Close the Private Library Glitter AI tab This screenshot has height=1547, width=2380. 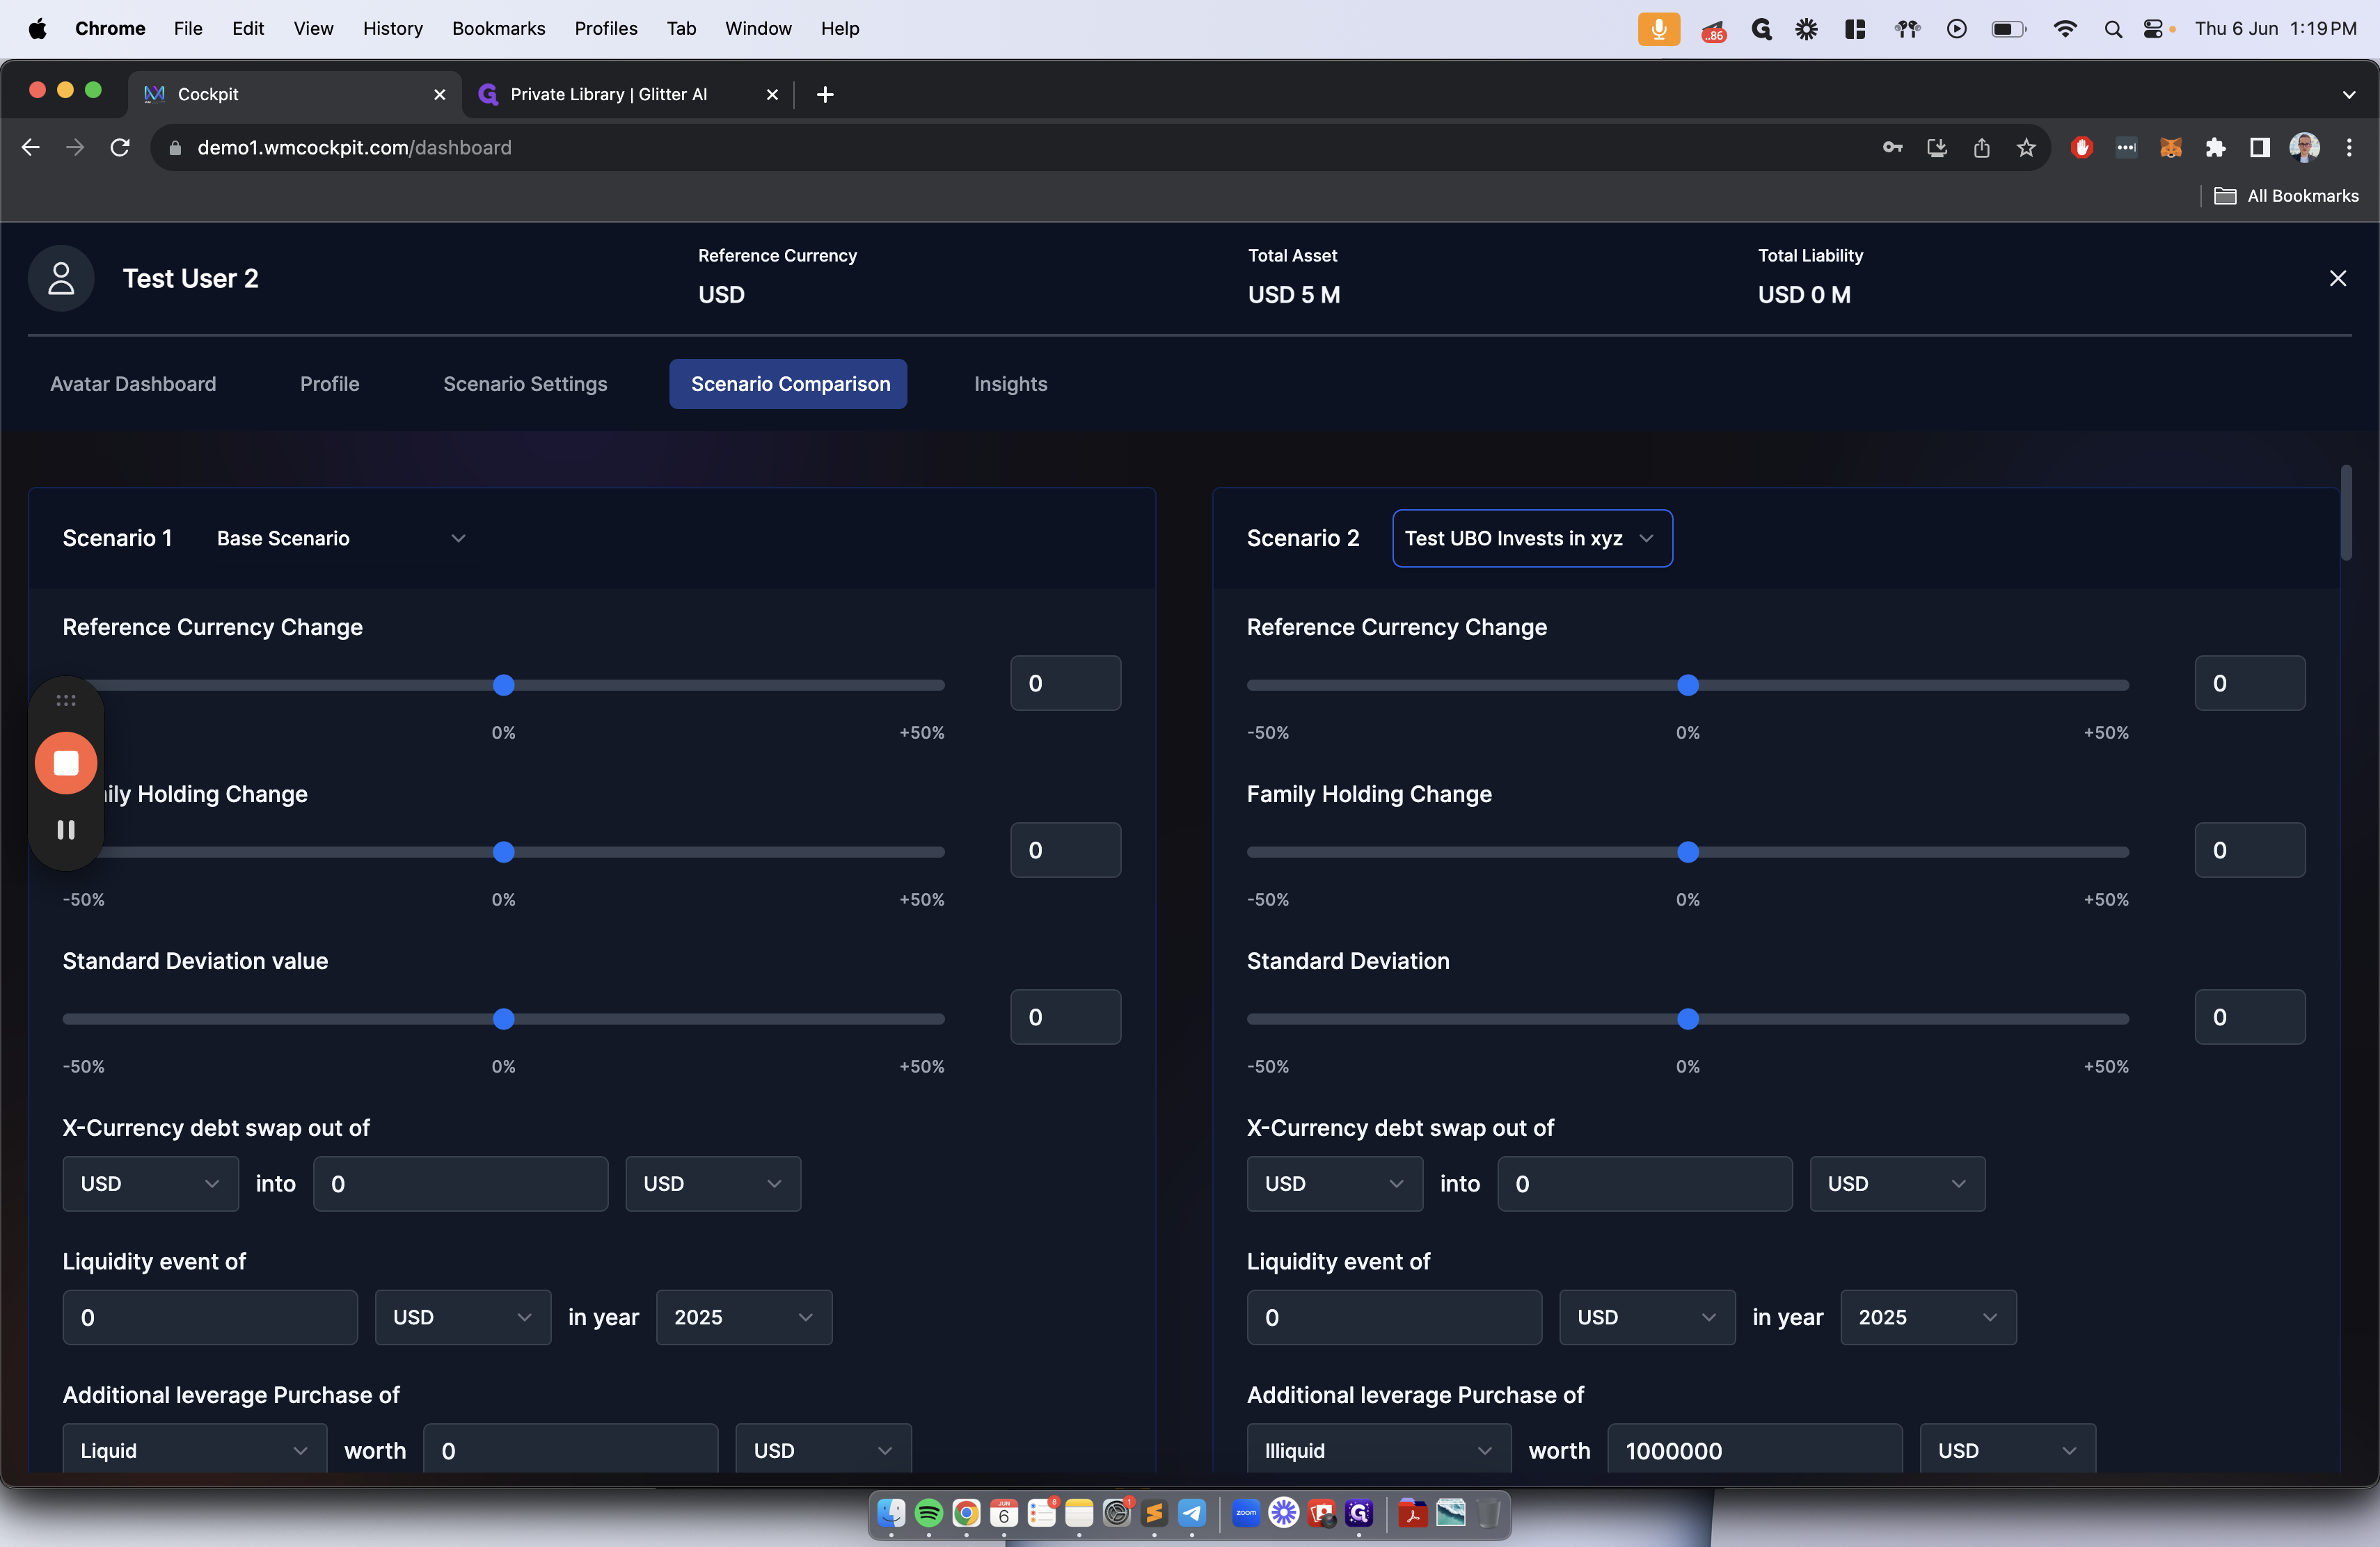772,94
